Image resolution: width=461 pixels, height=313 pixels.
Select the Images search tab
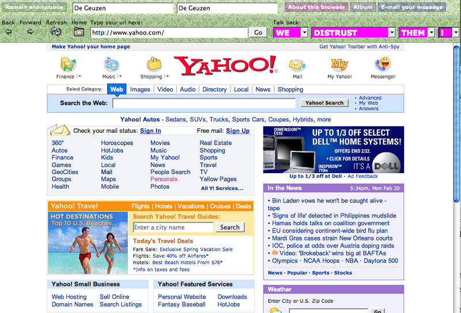point(140,89)
